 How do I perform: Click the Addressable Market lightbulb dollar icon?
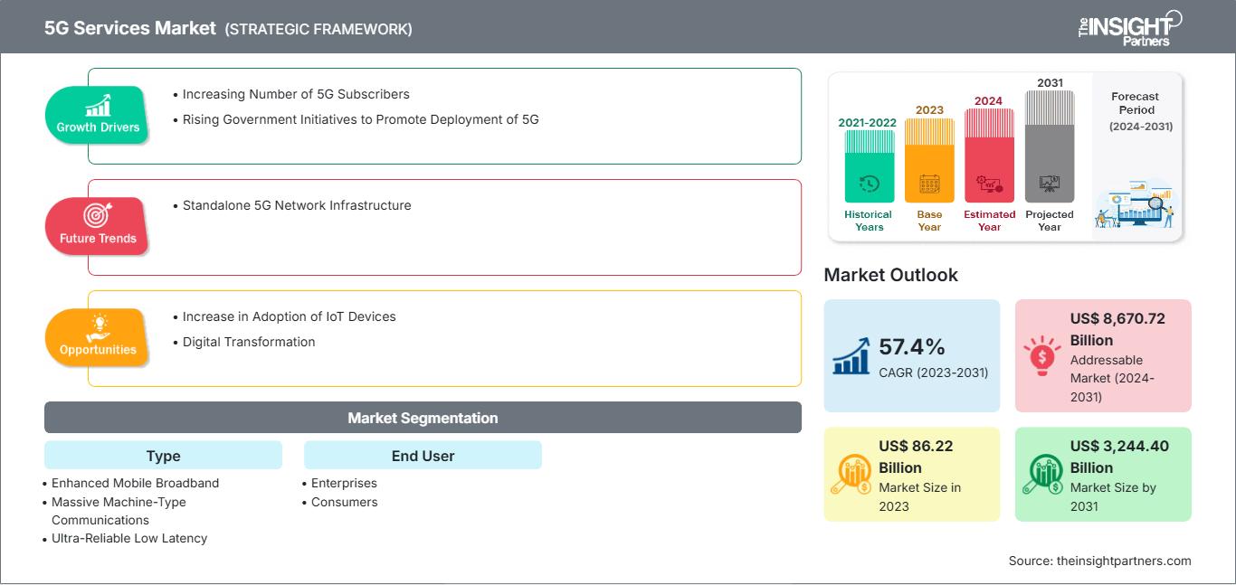click(x=1042, y=356)
